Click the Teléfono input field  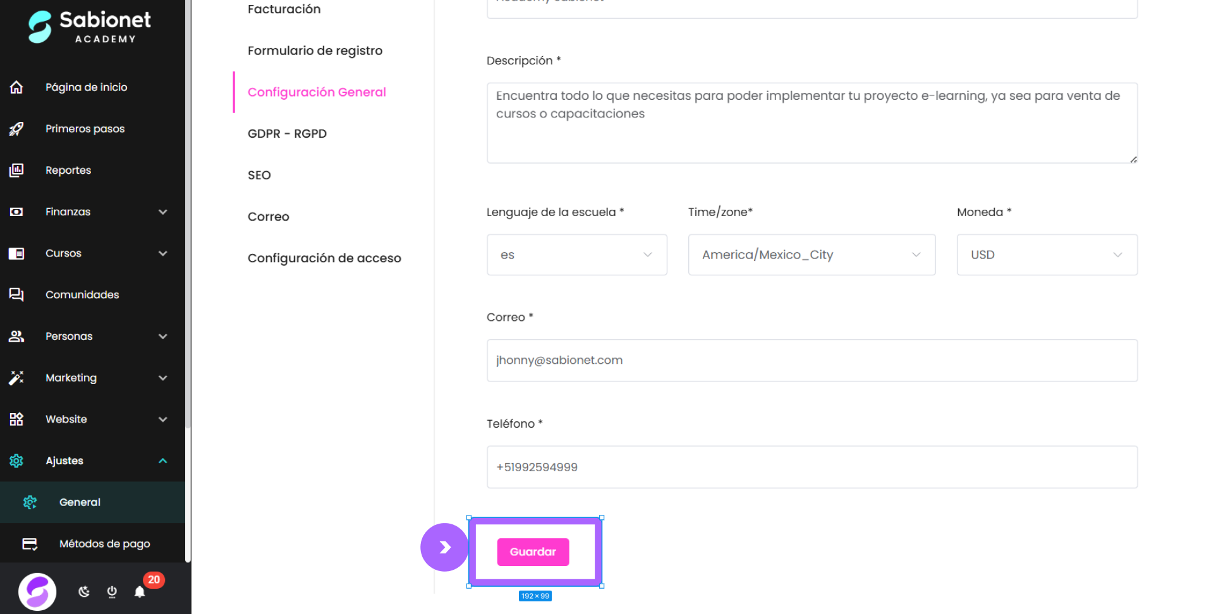tap(812, 467)
